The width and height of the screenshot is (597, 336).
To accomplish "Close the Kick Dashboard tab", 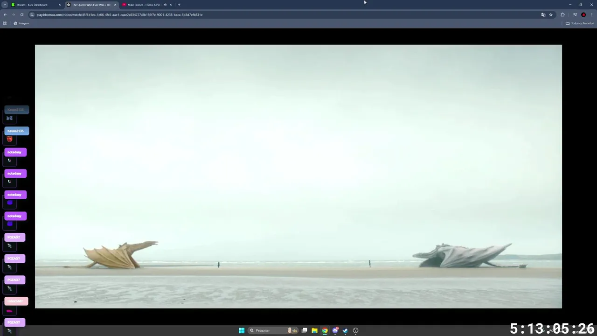I will 60,5.
